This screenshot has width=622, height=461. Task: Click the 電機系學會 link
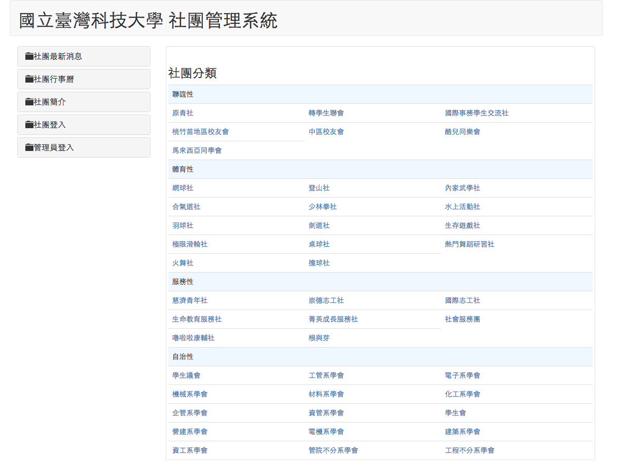click(326, 432)
